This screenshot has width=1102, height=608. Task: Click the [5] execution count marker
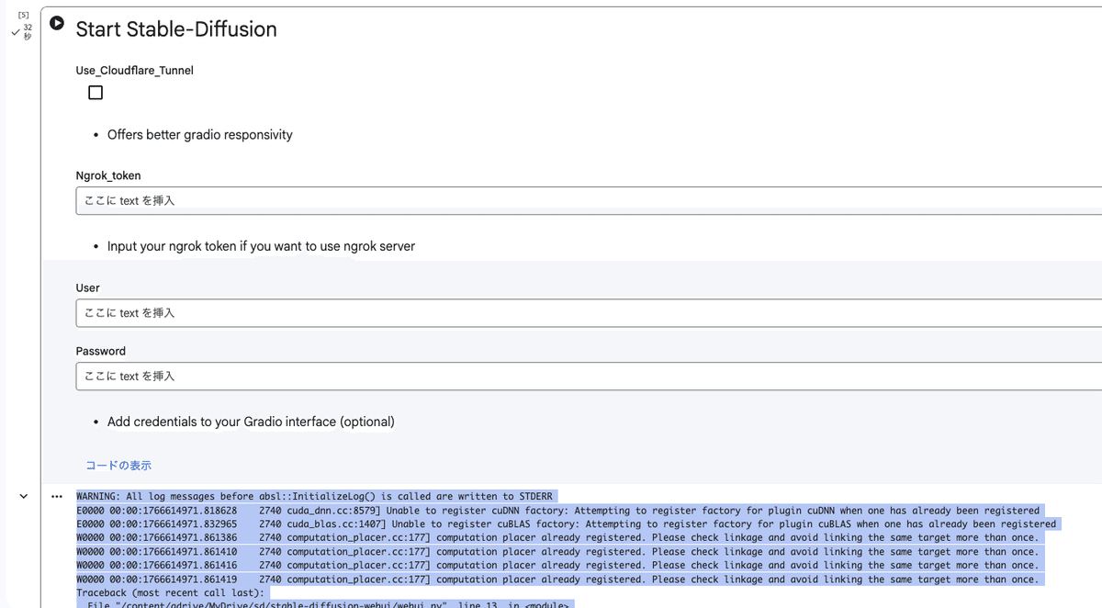pyautogui.click(x=22, y=13)
